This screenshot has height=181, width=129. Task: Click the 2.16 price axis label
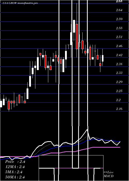[x=119, y=109]
